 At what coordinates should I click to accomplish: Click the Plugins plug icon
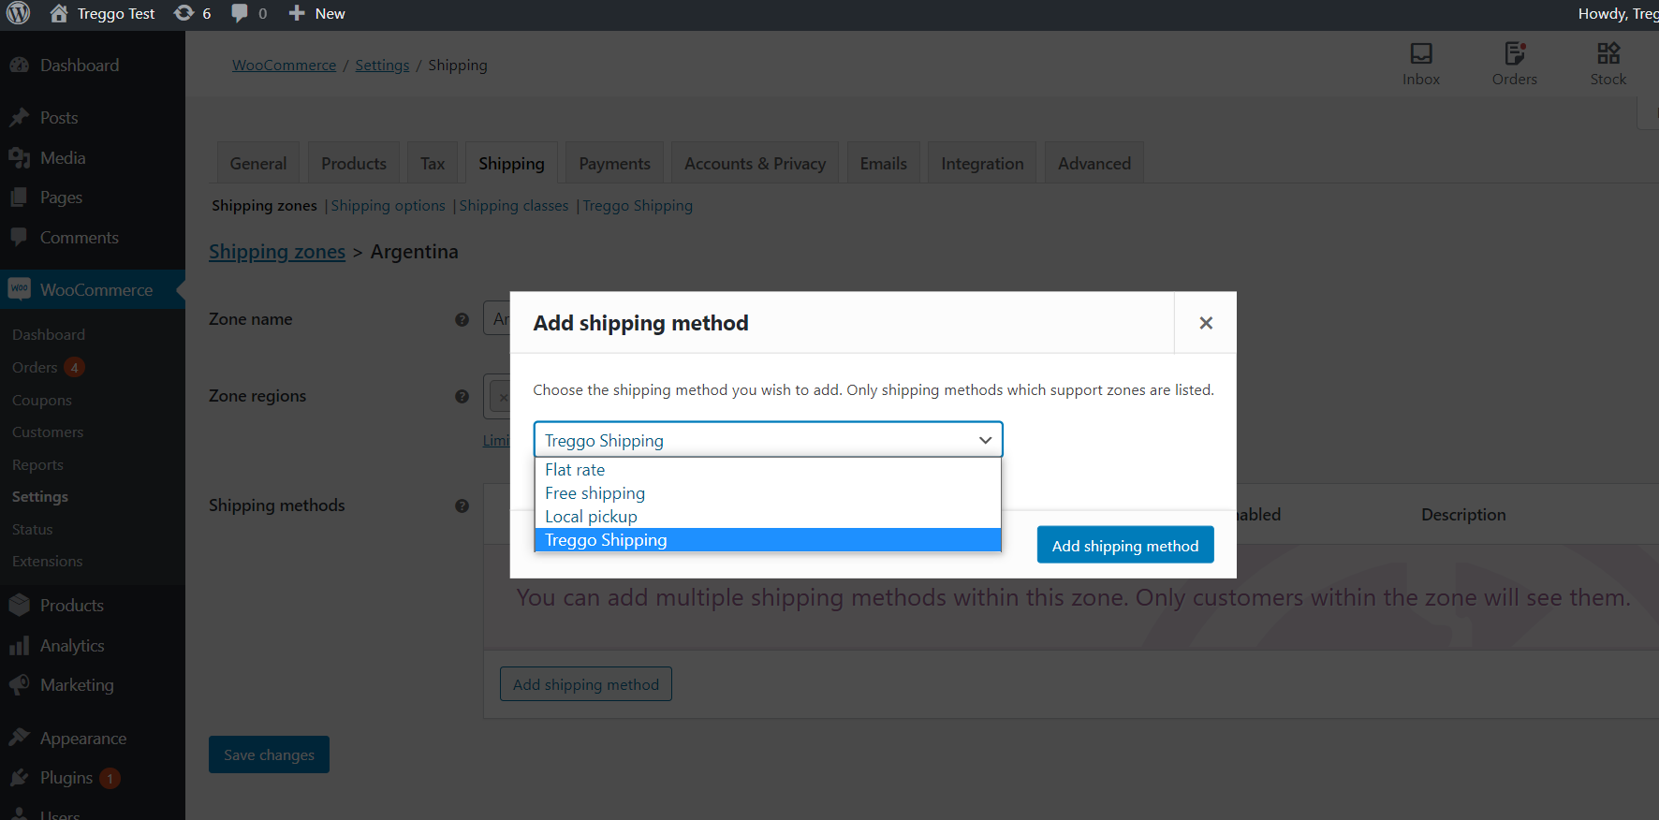[19, 778]
